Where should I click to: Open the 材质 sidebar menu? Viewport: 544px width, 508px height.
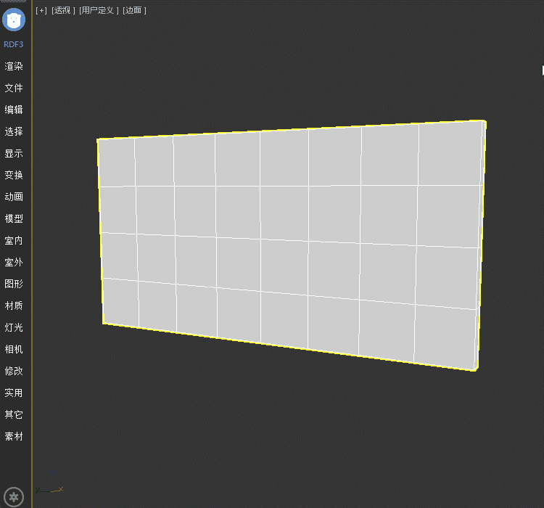(14, 306)
